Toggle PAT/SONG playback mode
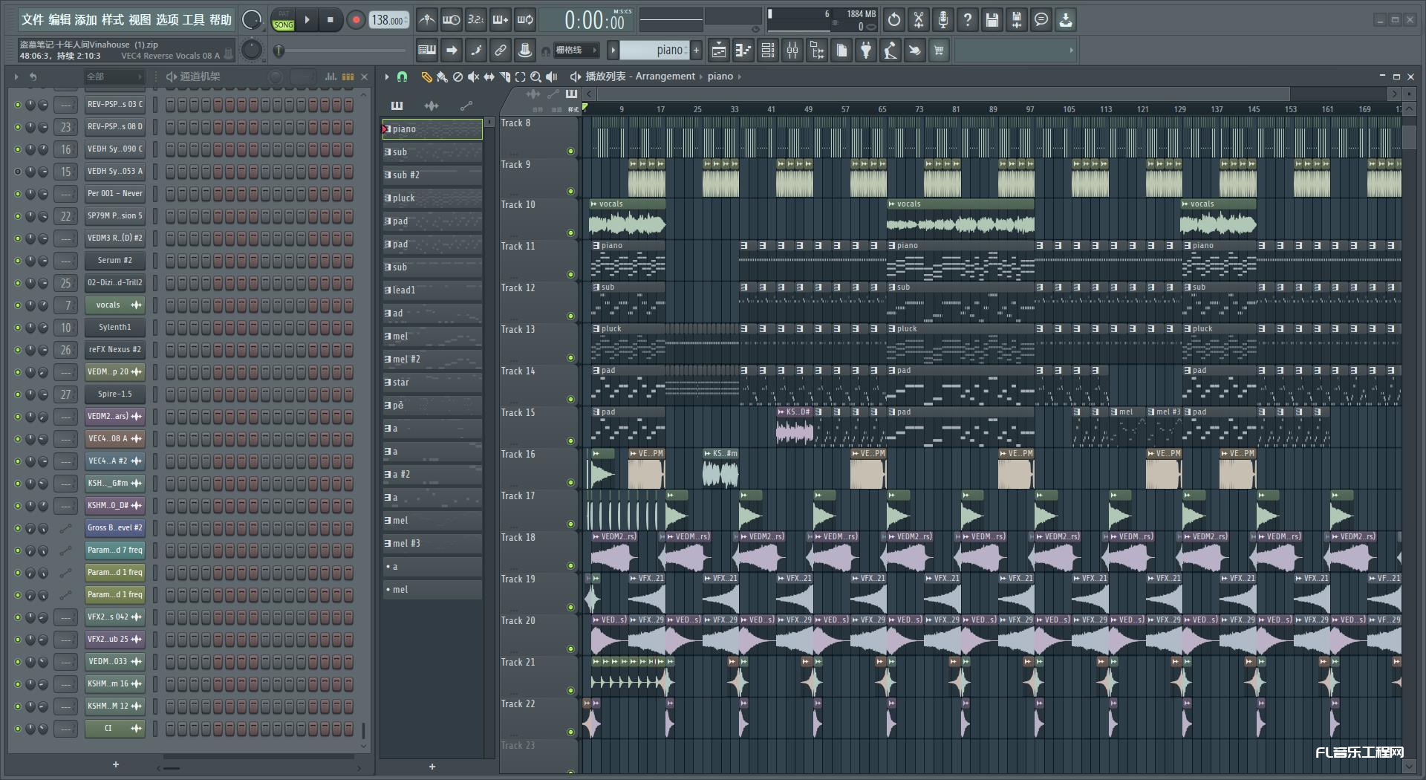The height and width of the screenshot is (780, 1426). (284, 20)
